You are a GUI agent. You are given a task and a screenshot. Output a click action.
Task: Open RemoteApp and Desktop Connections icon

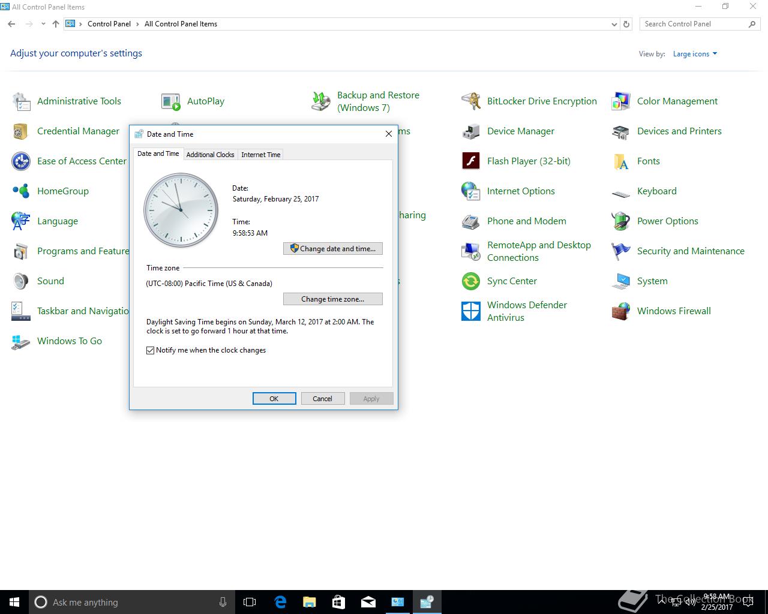point(471,251)
